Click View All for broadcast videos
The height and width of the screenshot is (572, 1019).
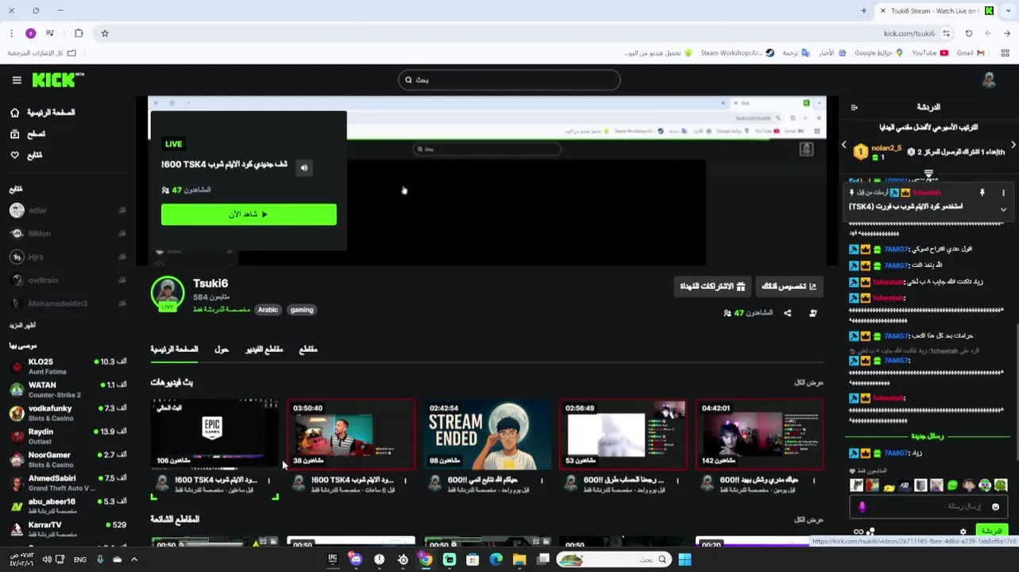click(x=809, y=383)
